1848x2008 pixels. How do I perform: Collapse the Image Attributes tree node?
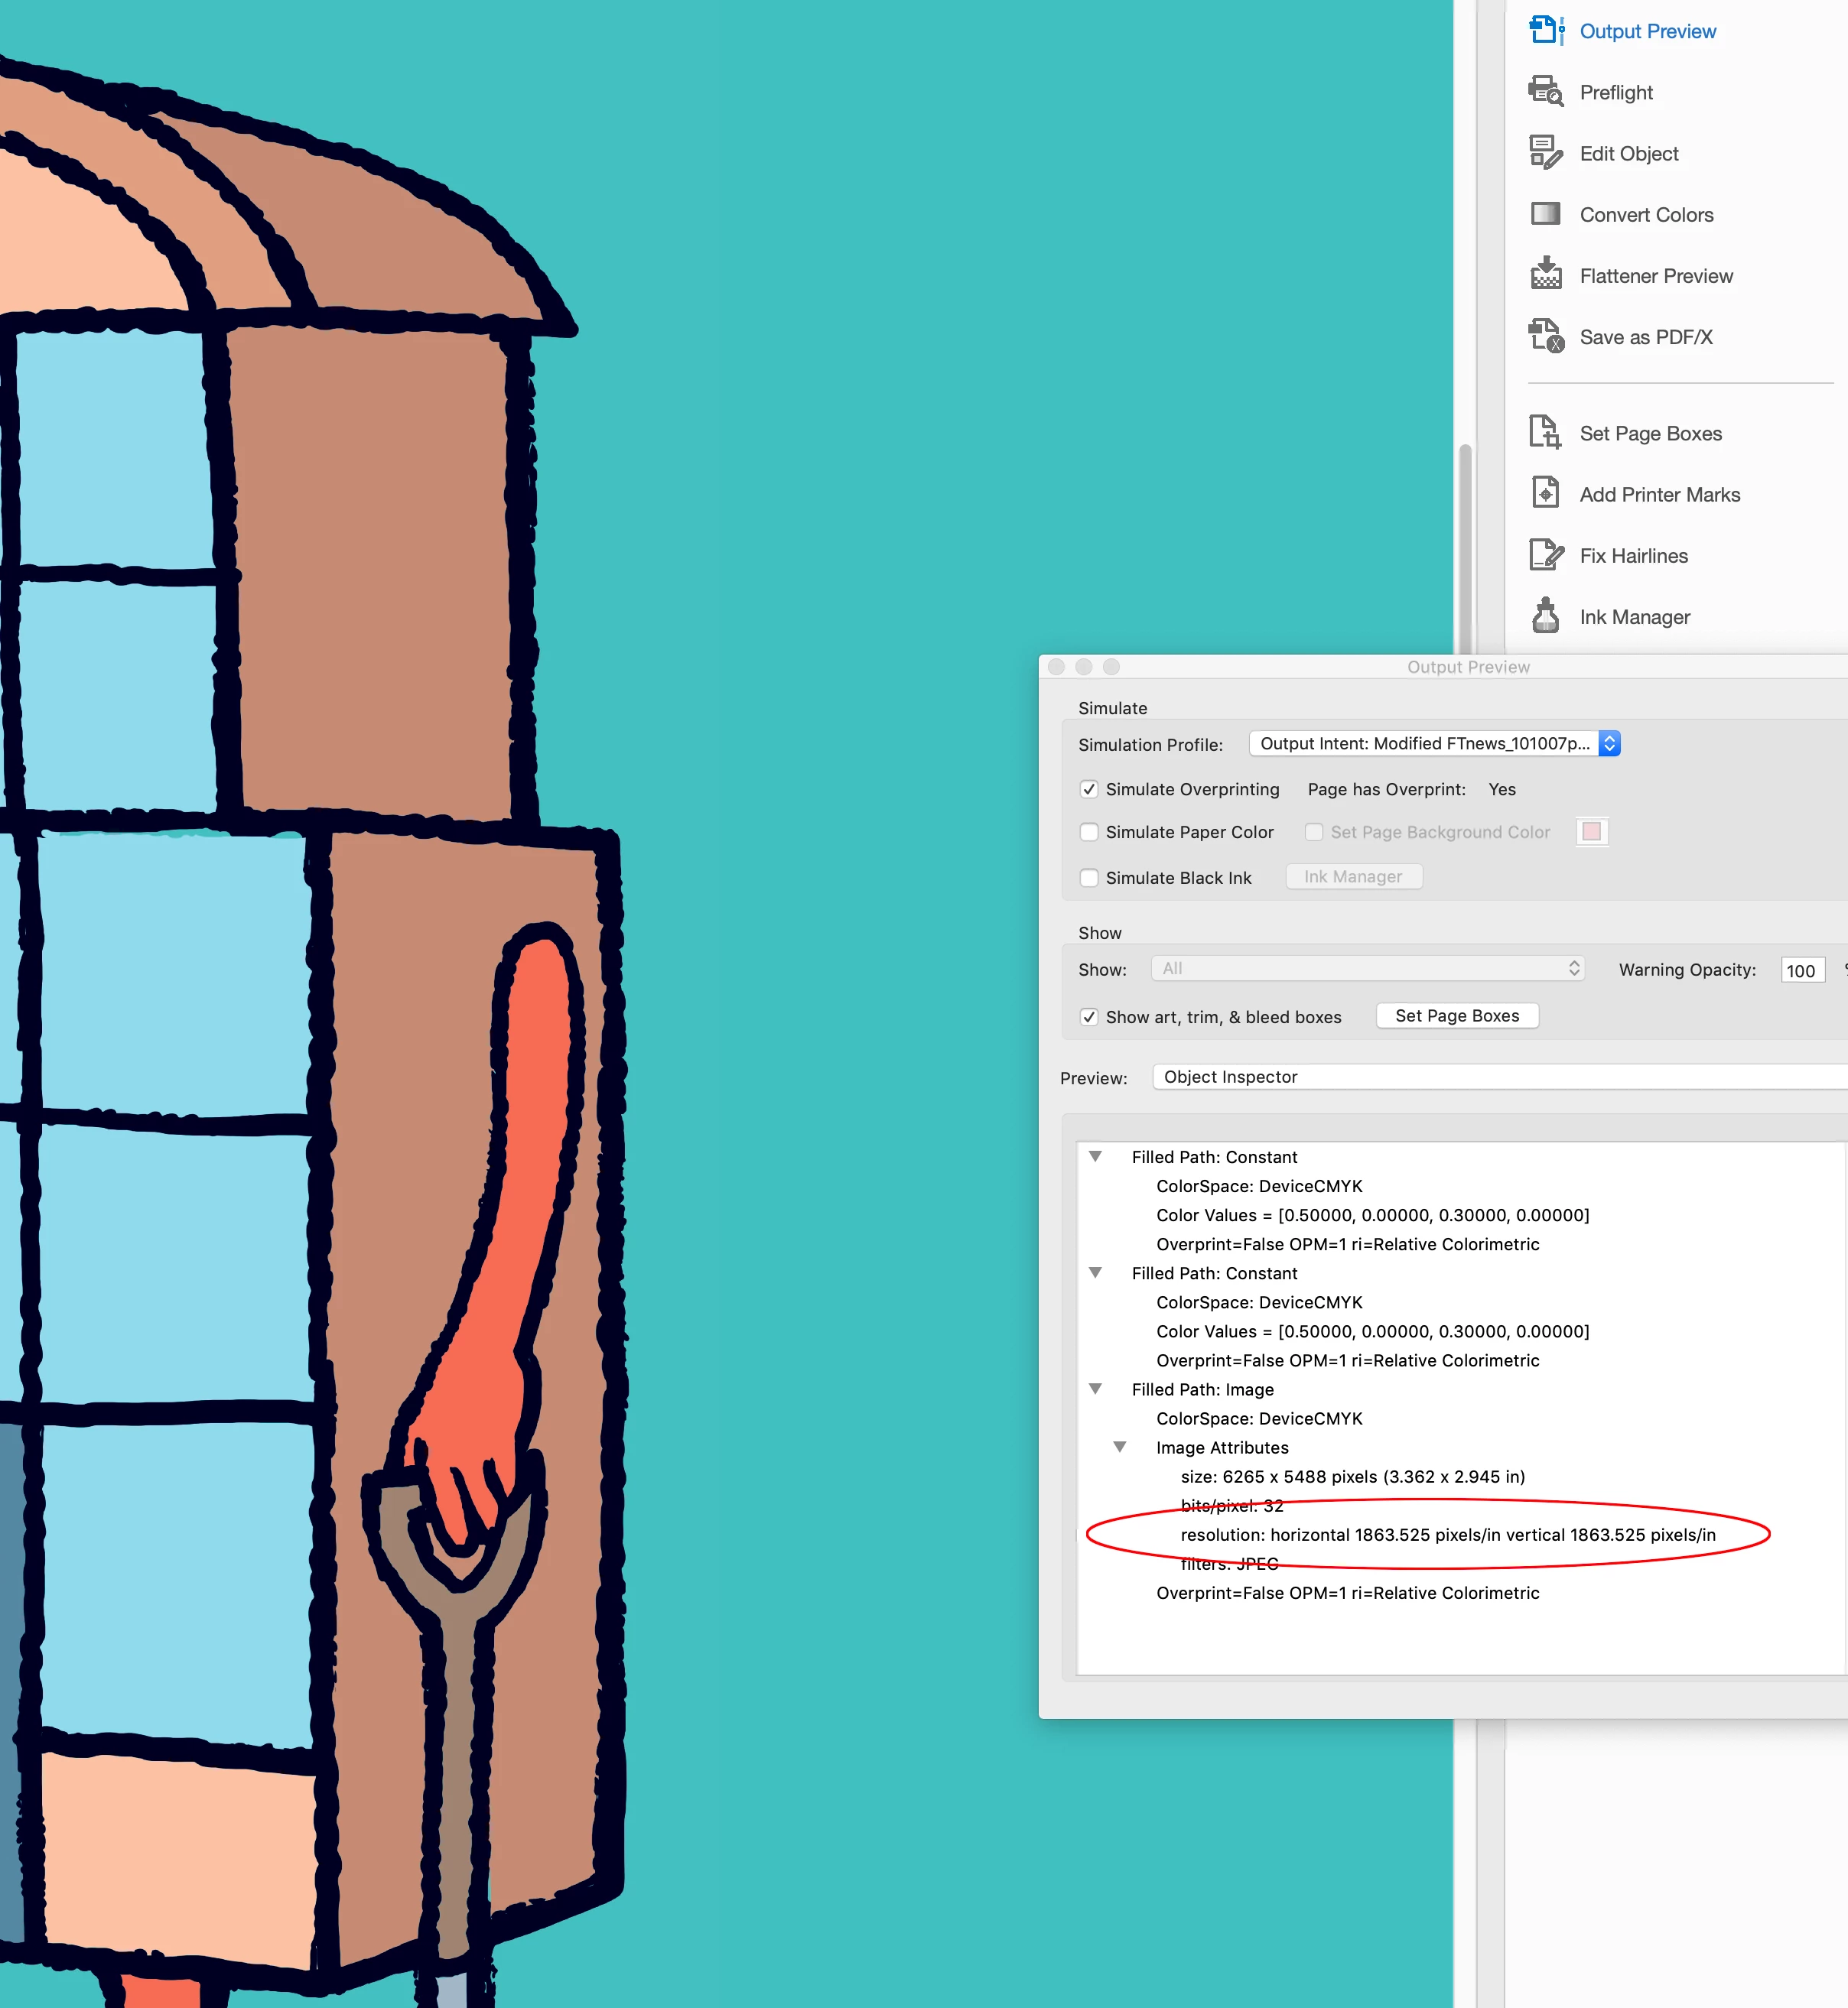(x=1120, y=1448)
